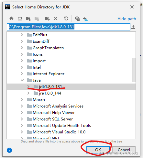
Task: Create a New Folder via toolbar icon
Action: click(47, 18)
